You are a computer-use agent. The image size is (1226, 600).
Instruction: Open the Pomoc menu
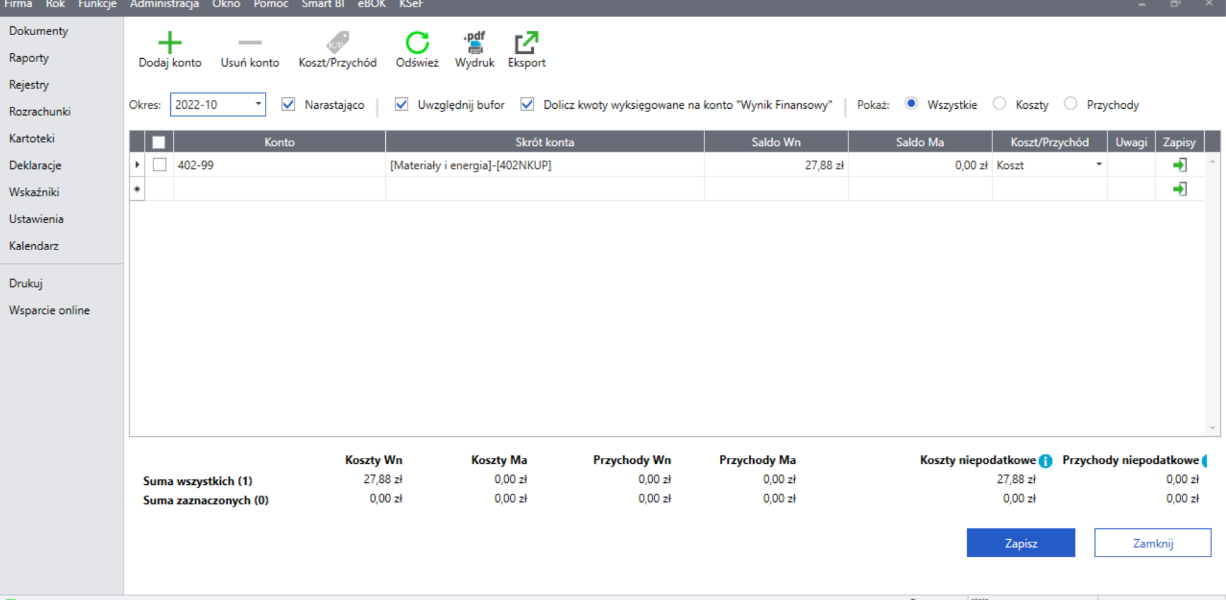pos(271,4)
